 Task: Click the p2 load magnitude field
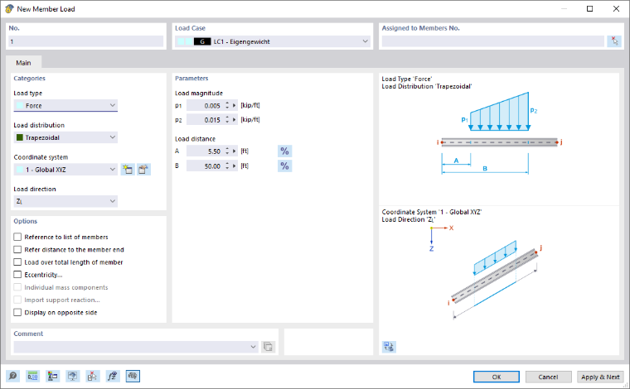tap(205, 119)
